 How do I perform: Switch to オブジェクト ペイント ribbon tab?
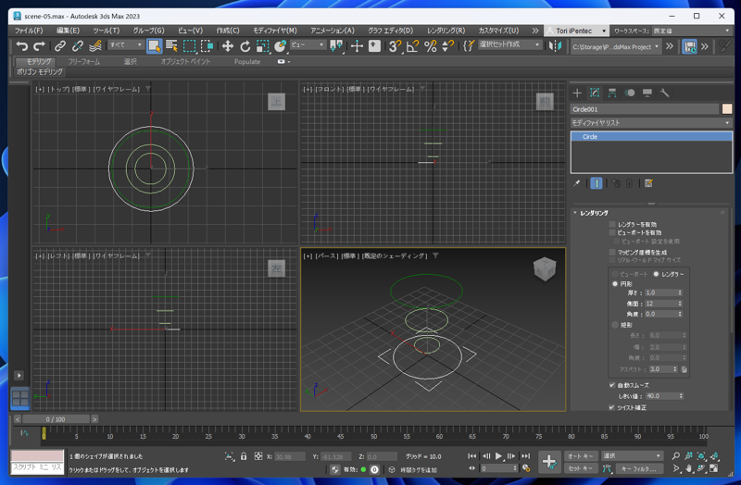click(x=185, y=61)
